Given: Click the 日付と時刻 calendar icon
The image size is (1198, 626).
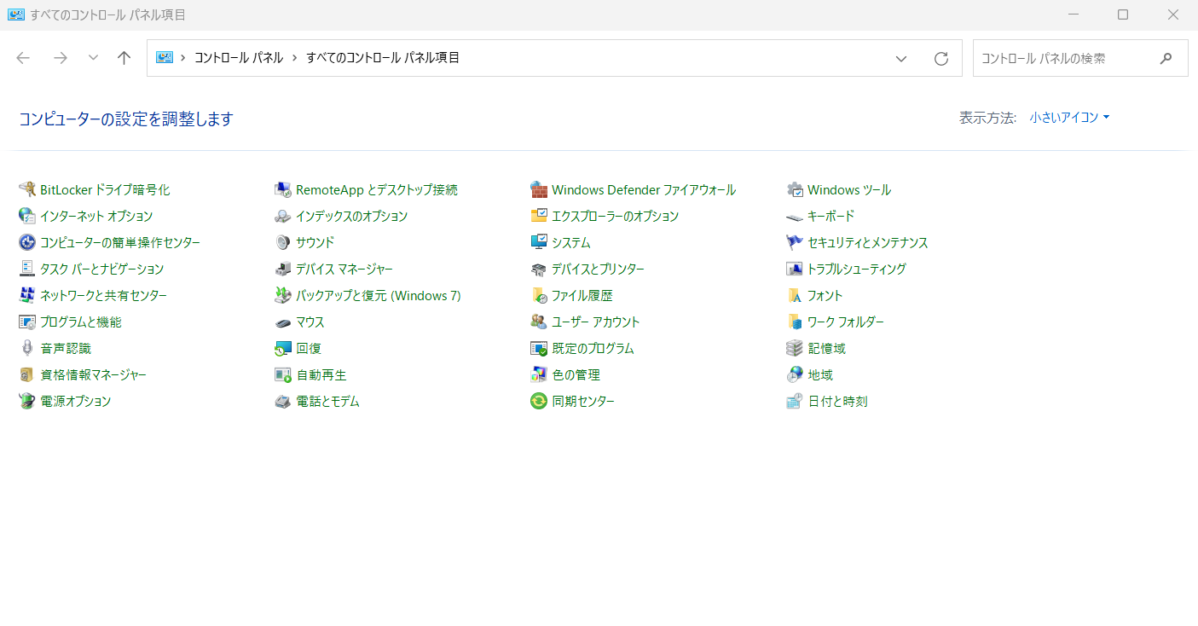Looking at the screenshot, I should pyautogui.click(x=795, y=401).
